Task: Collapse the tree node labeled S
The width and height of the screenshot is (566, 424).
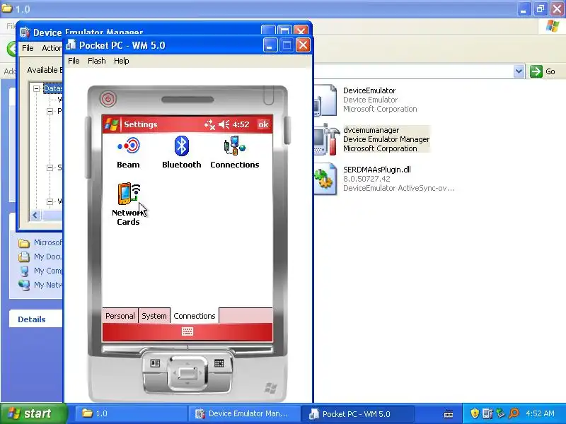Action: point(50,167)
